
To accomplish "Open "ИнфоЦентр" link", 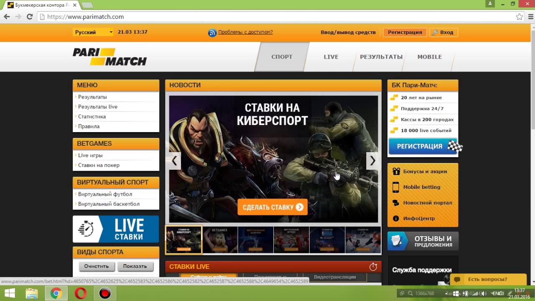I will [419, 218].
